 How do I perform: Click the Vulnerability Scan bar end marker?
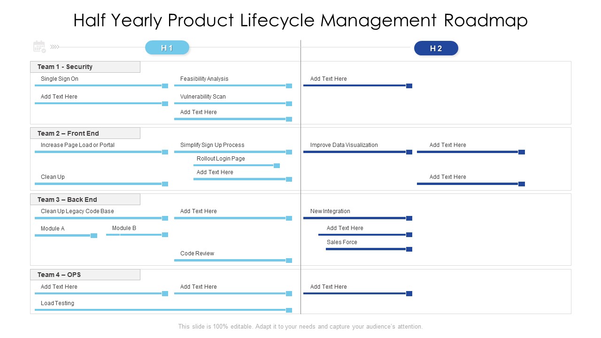(289, 104)
